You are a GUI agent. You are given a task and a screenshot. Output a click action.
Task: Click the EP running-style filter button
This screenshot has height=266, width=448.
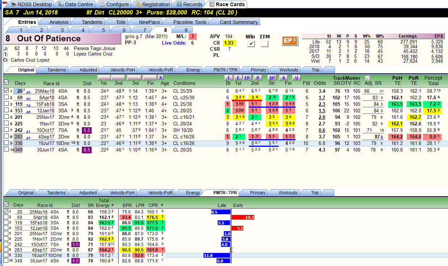[247, 78]
